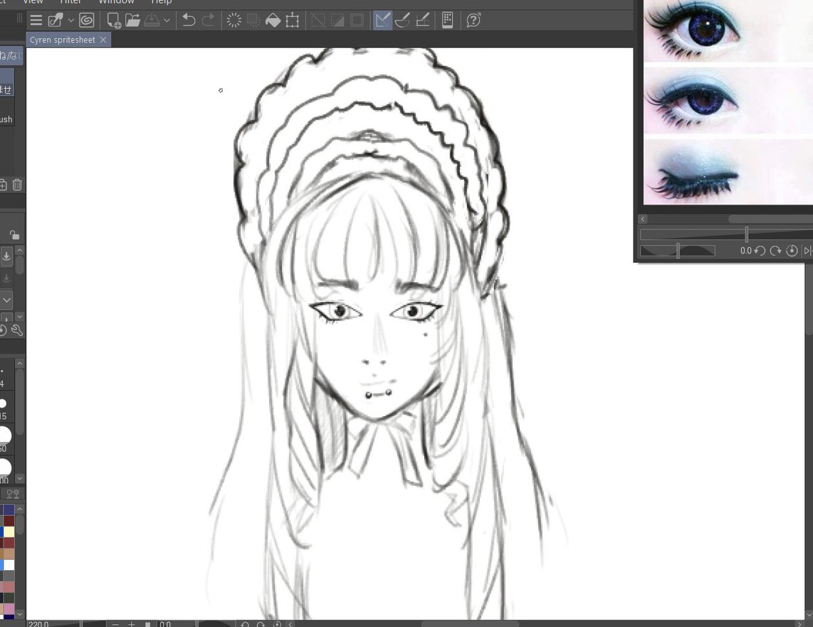The width and height of the screenshot is (813, 627).
Task: Click Clear Outside Selection icon
Action: 253,20
